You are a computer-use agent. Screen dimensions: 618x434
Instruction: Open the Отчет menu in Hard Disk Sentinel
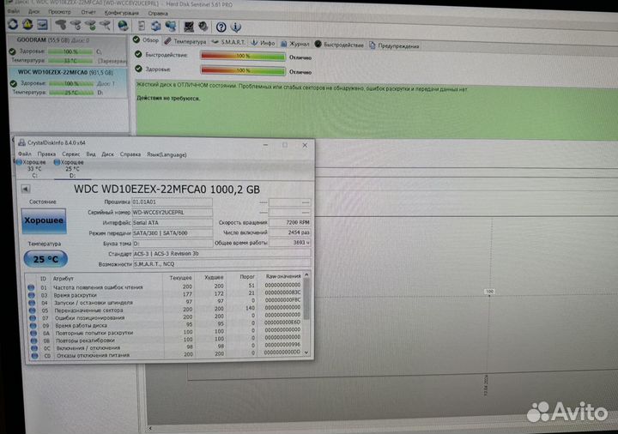coord(88,13)
